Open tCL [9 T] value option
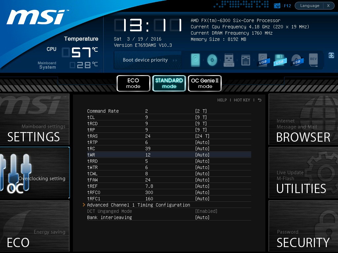The width and height of the screenshot is (338, 253). click(201, 117)
